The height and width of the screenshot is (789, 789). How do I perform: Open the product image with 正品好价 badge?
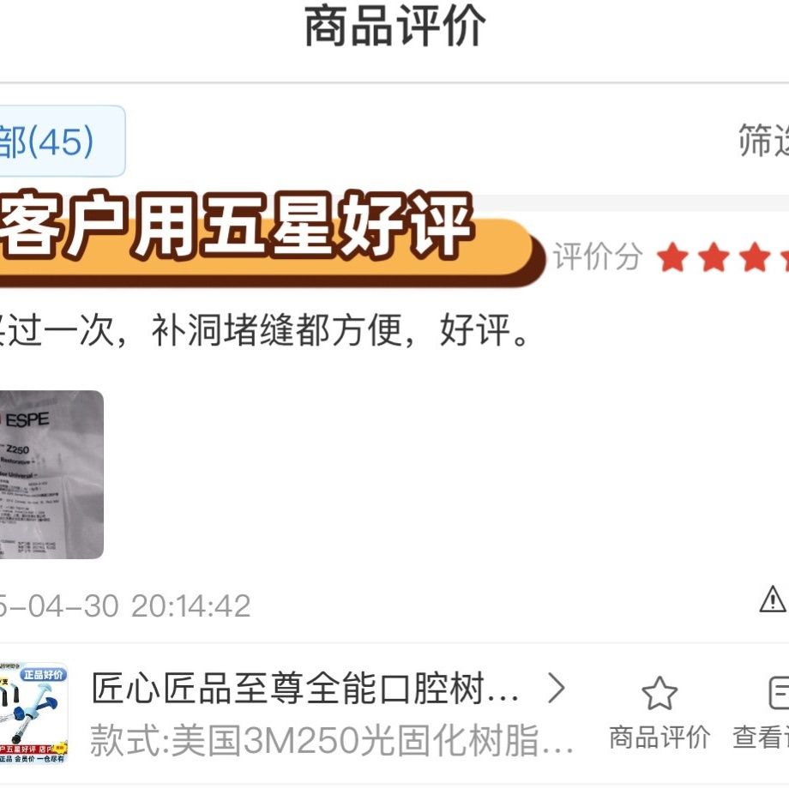tap(33, 713)
